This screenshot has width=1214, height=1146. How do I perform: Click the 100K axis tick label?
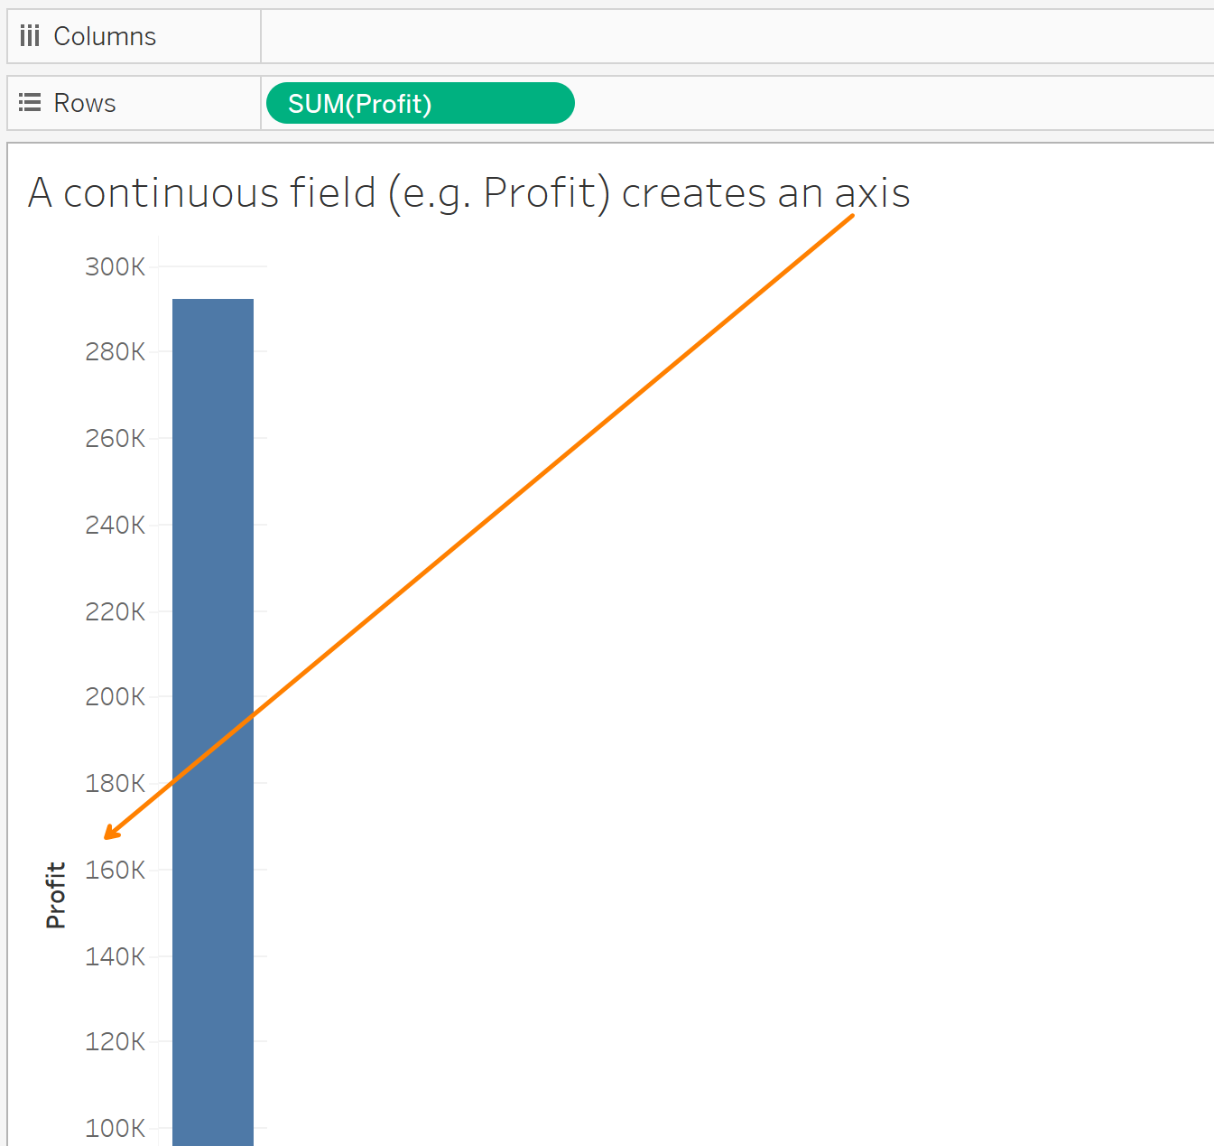(115, 1128)
